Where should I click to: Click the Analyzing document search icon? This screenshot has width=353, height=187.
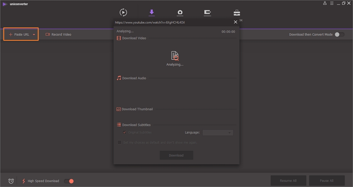(x=175, y=56)
